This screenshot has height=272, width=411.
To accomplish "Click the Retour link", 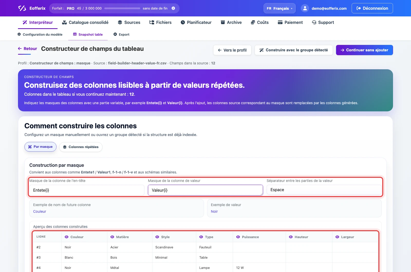I will (x=27, y=48).
